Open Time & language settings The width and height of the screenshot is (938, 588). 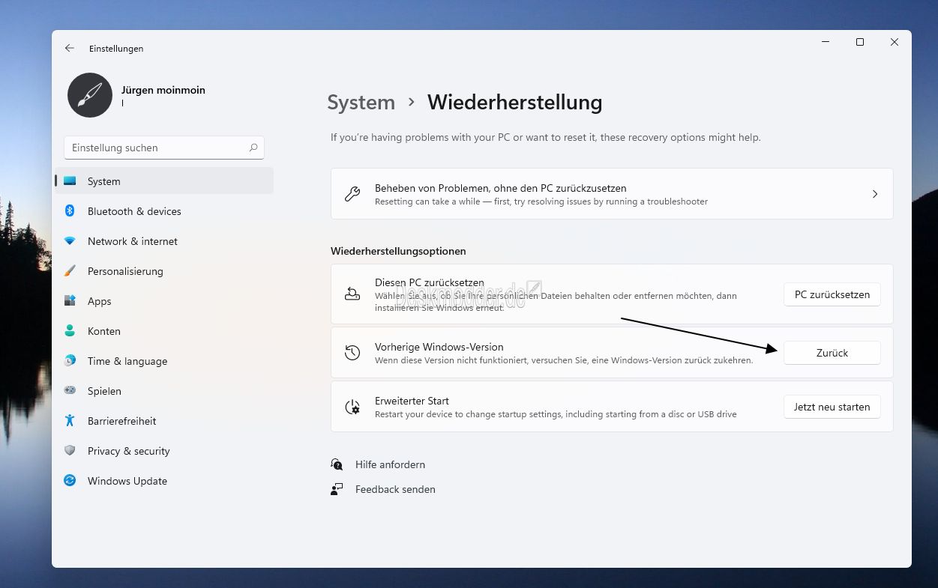click(164, 361)
